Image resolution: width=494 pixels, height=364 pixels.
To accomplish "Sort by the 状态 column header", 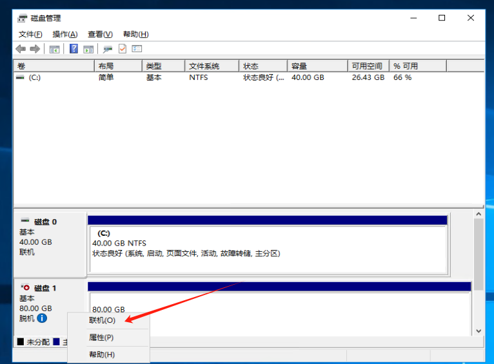I will (263, 66).
